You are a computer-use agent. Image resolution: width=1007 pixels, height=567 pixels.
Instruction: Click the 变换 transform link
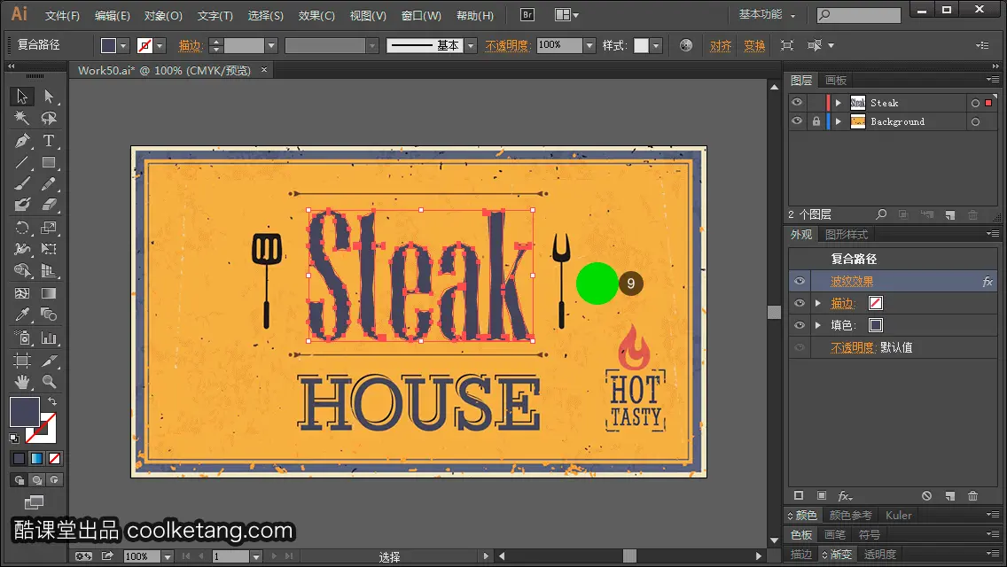(754, 45)
